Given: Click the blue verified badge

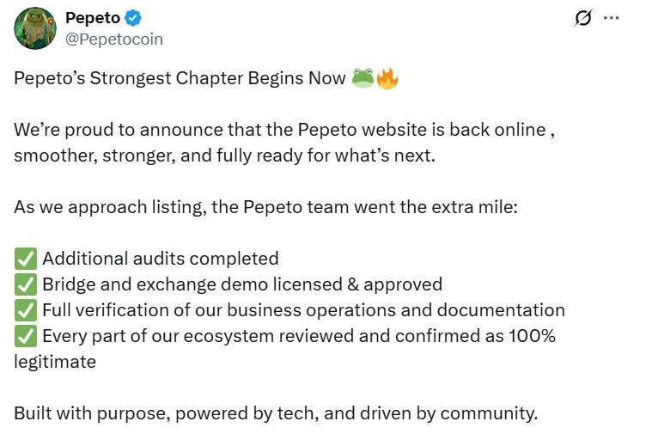Looking at the screenshot, I should pos(135,19).
